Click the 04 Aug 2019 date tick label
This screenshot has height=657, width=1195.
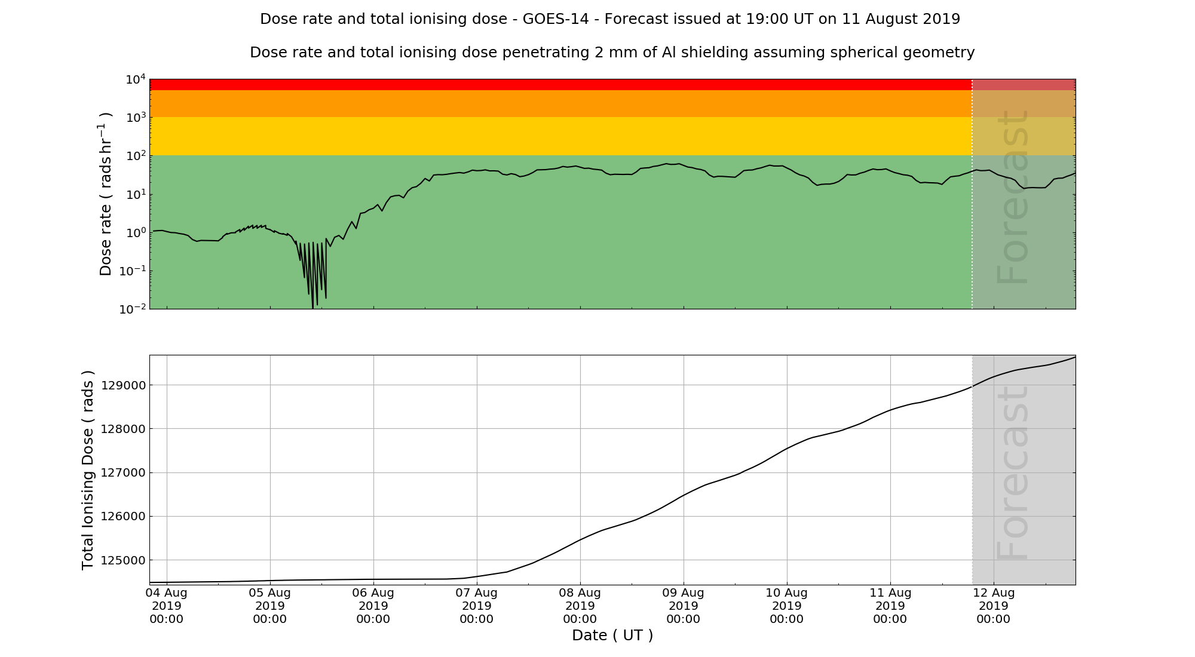click(x=167, y=606)
